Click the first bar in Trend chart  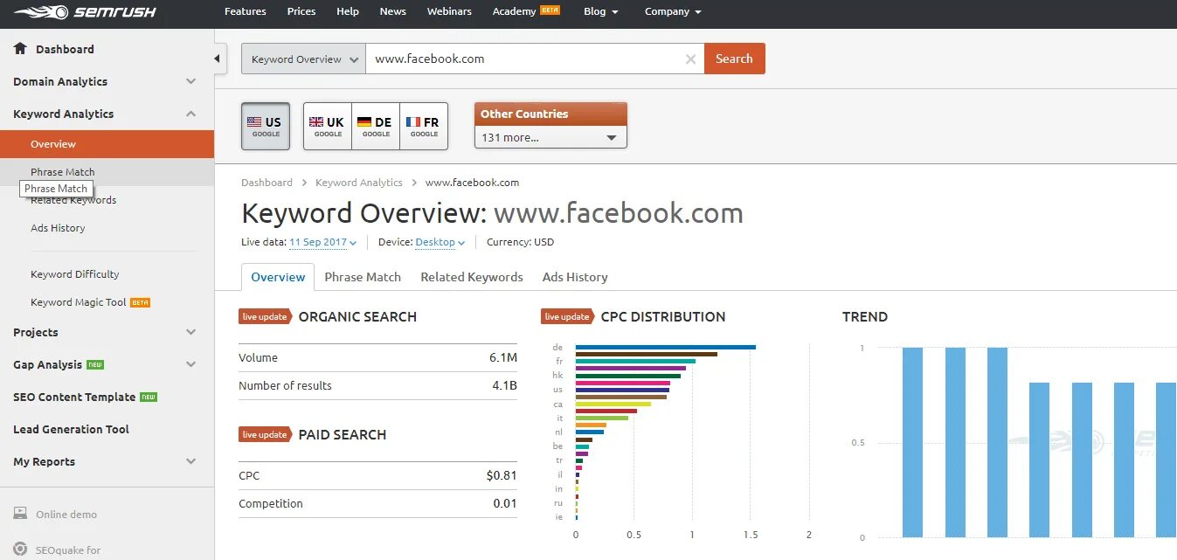[912, 442]
